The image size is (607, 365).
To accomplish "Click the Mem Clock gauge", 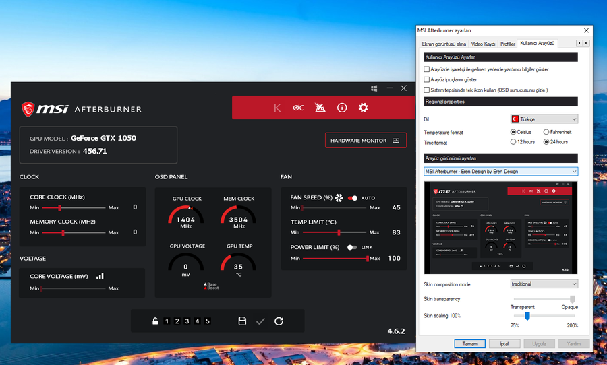I will click(x=239, y=217).
